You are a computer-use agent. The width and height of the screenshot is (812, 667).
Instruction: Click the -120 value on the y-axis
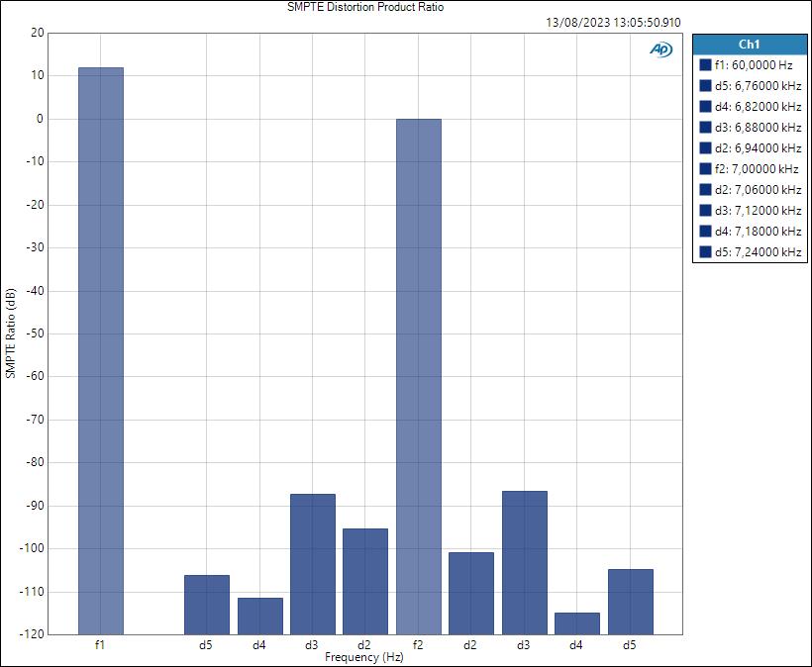click(33, 634)
